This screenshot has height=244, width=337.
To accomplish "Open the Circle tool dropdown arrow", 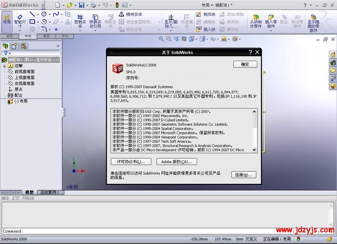I will pyautogui.click(x=50, y=14).
